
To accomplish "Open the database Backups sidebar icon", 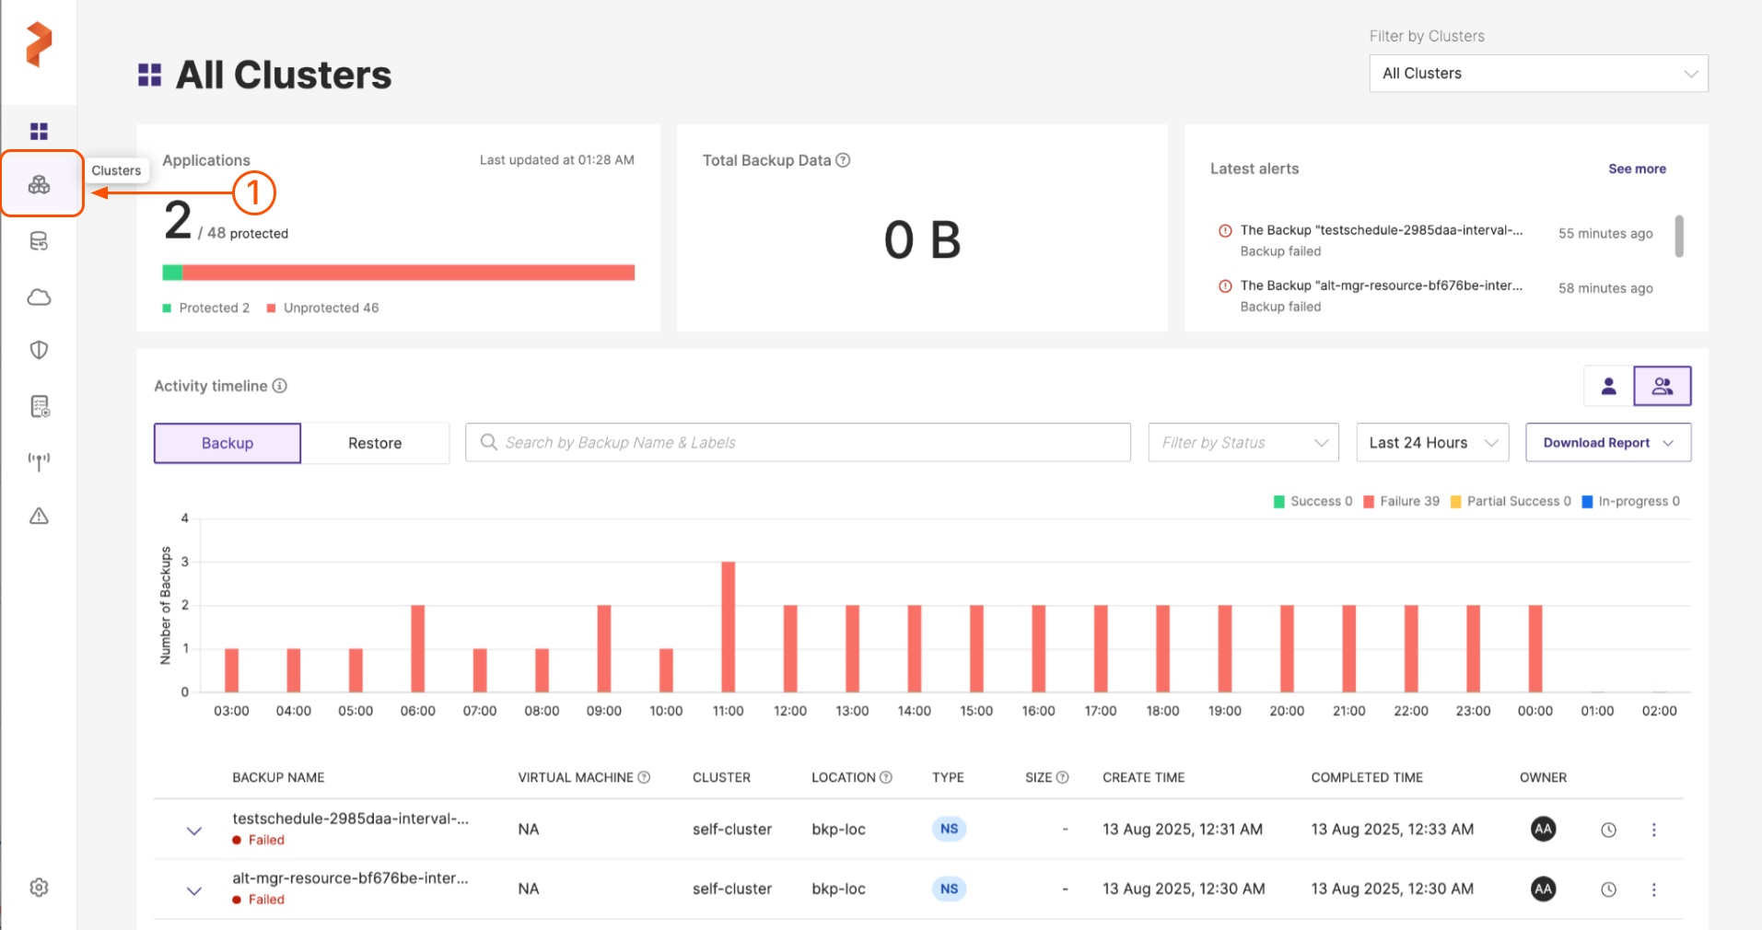I will pos(39,241).
